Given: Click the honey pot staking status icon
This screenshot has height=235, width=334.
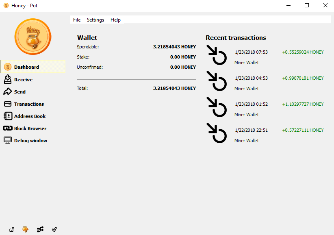Looking at the screenshot, I should coord(26,229).
